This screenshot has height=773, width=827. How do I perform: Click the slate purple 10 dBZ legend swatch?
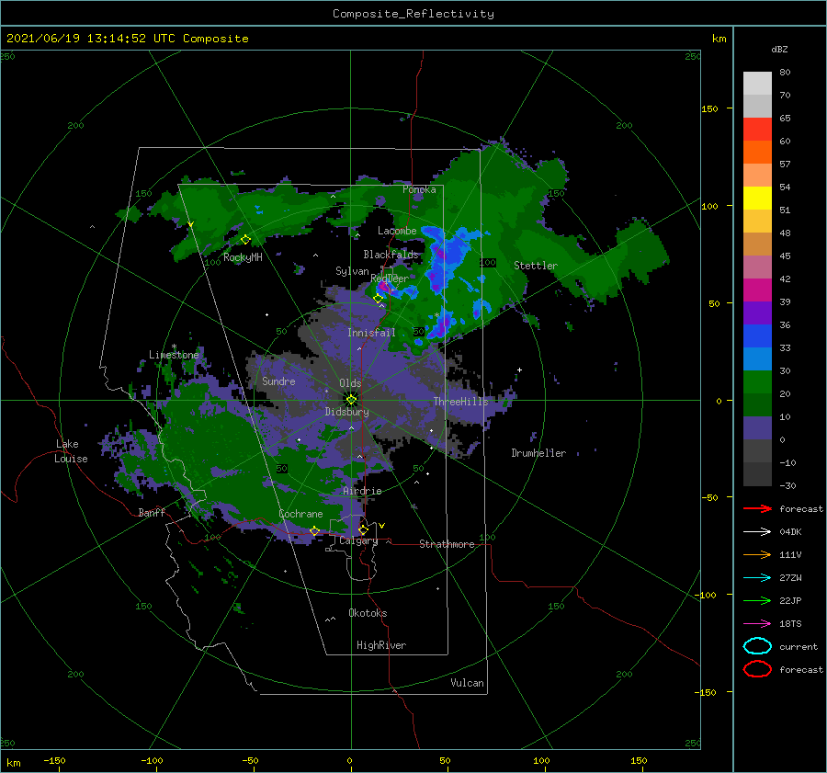tap(757, 427)
